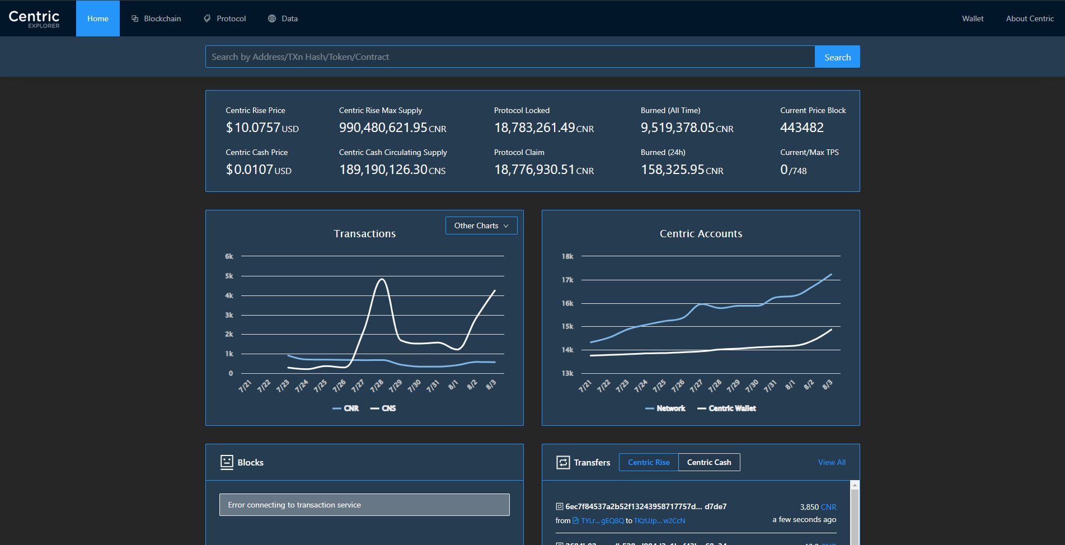
Task: Click the Data globe icon
Action: point(271,18)
